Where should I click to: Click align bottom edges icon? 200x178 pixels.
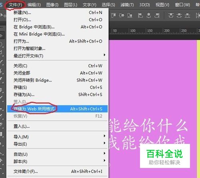[130, 15]
